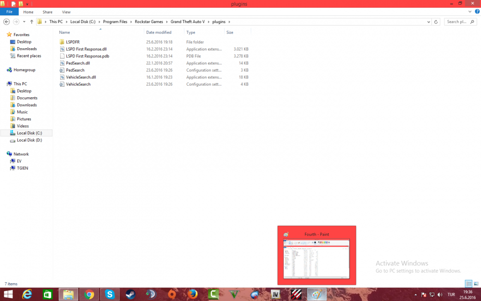Open Downloads under Favorites
This screenshot has width=481, height=301.
click(26, 49)
